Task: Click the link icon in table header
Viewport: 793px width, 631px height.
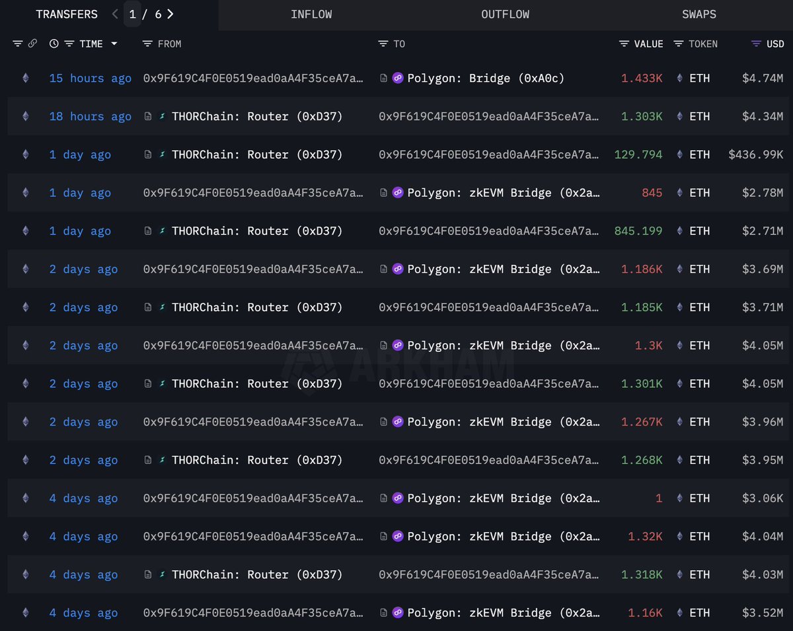Action: tap(32, 44)
